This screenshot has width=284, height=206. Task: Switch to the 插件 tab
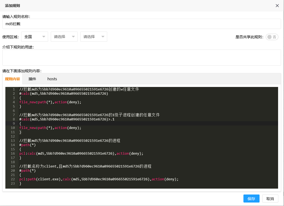point(32,79)
